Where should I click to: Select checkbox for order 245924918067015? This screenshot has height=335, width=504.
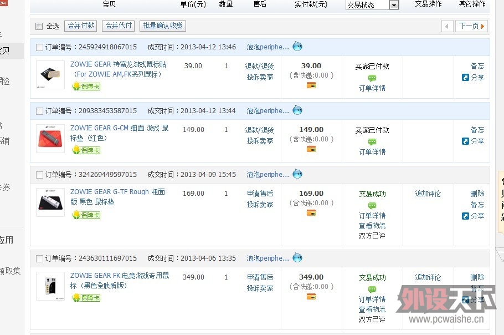click(x=39, y=47)
